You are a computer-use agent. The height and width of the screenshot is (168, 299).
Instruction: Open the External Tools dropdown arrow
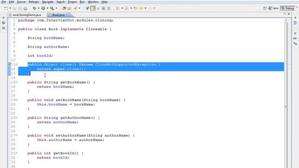coord(57,8)
